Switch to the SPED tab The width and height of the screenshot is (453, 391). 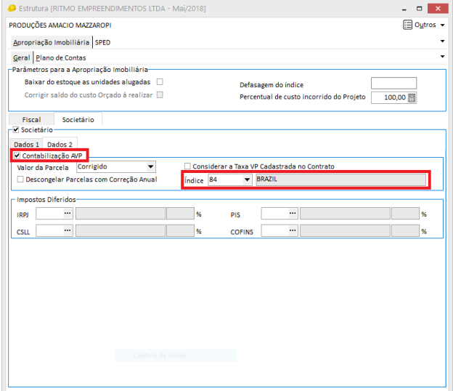(102, 42)
